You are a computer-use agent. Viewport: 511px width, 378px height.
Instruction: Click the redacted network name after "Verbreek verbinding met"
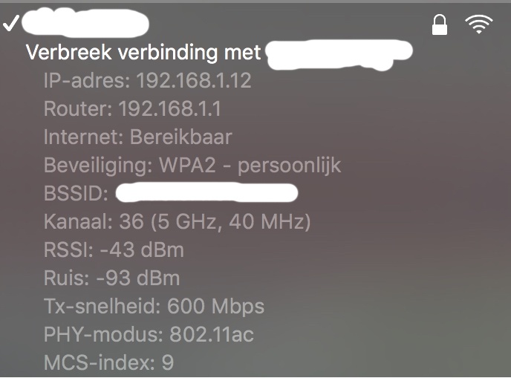point(338,54)
